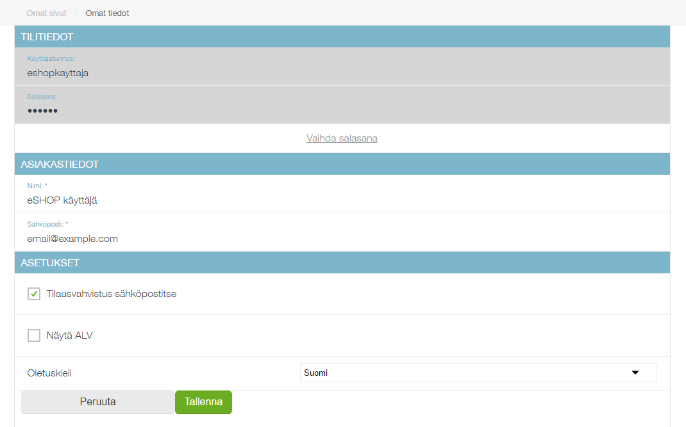Click the Tilausvahvistus sähköpostitse label text
The height and width of the screenshot is (427, 686).
click(x=111, y=294)
